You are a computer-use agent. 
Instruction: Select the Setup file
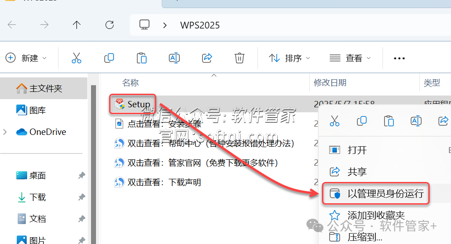click(x=133, y=104)
